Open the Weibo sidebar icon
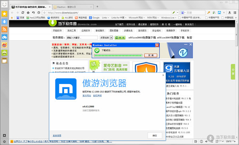 (x=4, y=45)
